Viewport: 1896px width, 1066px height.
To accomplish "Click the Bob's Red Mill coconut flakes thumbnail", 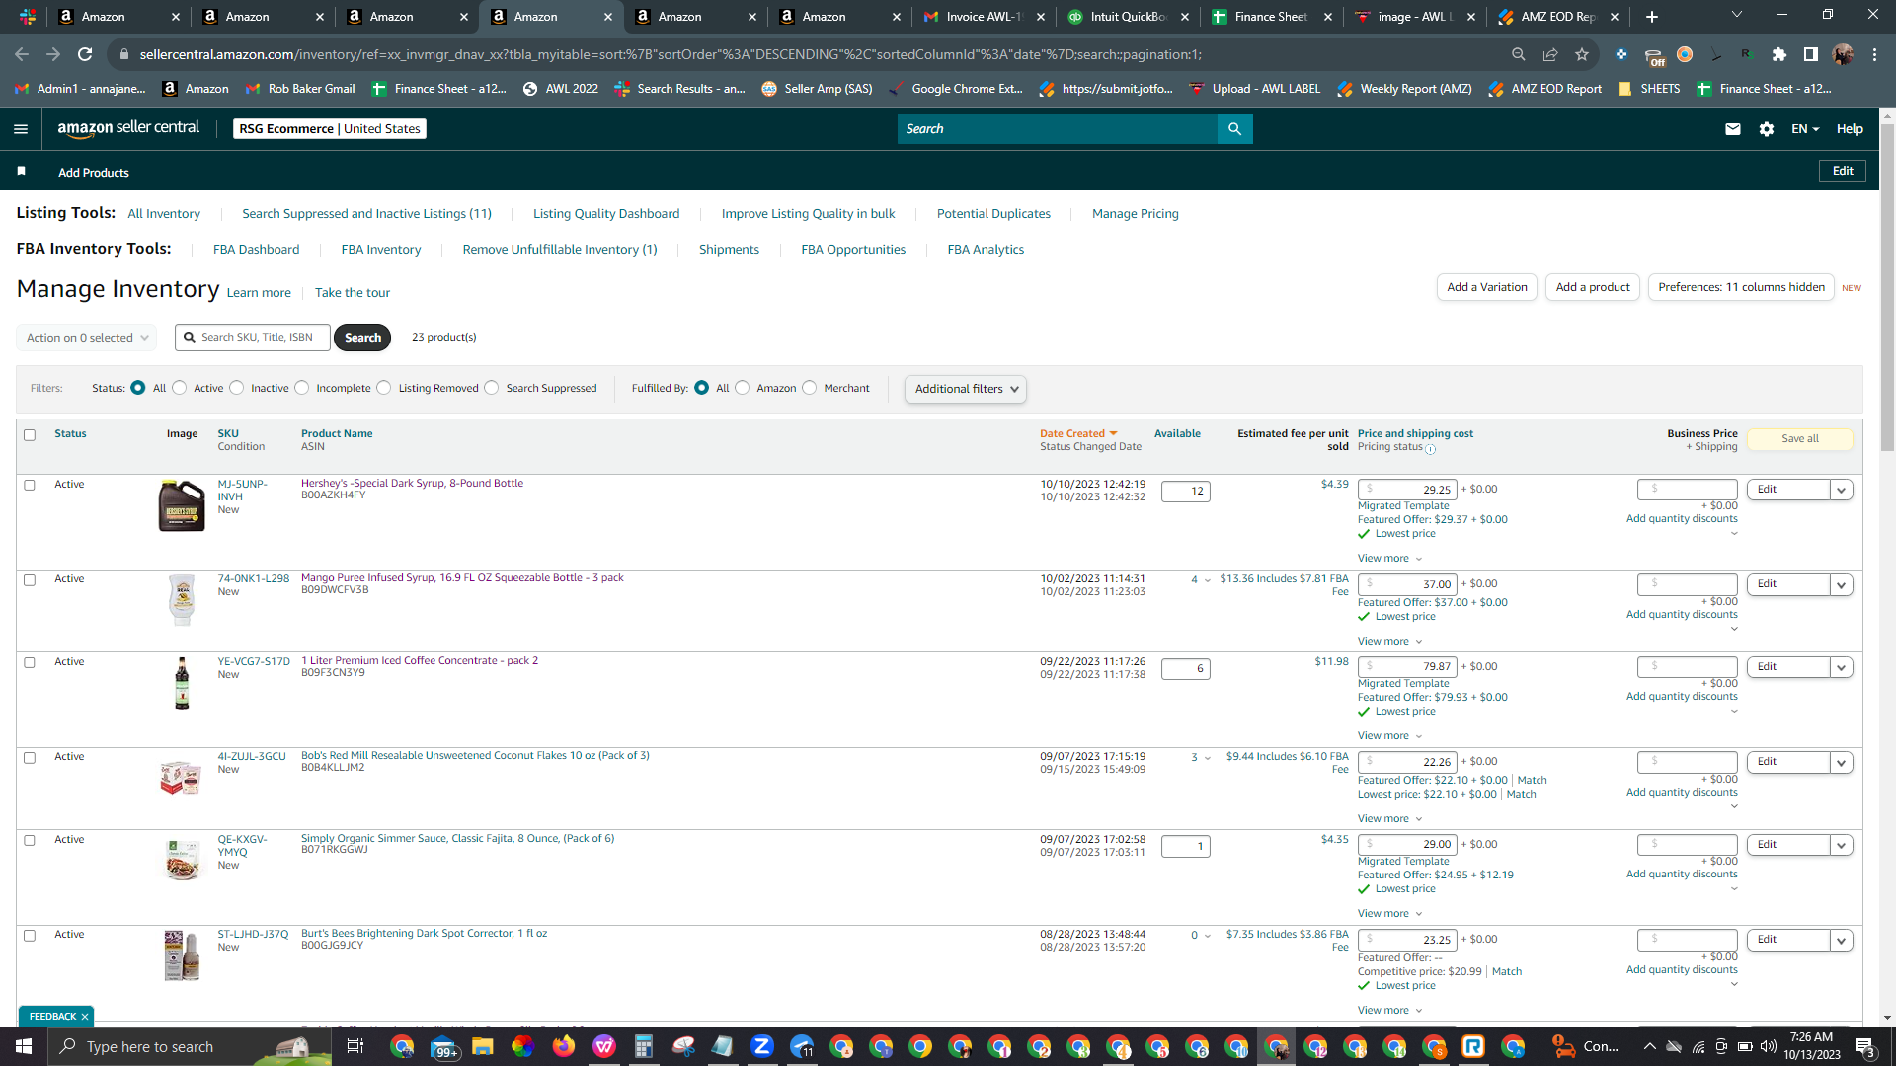I will (181, 778).
